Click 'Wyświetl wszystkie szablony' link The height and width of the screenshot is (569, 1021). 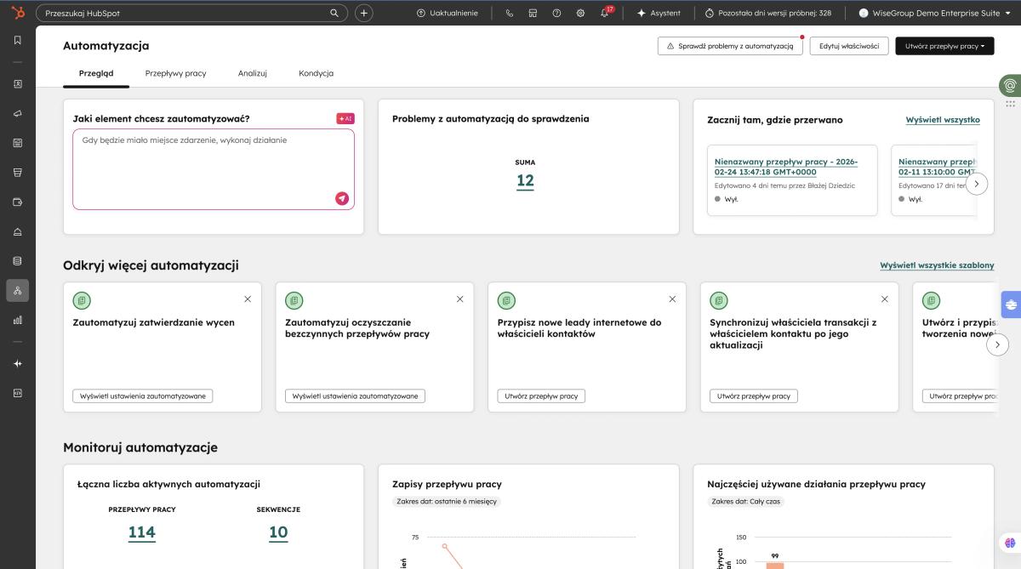click(x=937, y=265)
